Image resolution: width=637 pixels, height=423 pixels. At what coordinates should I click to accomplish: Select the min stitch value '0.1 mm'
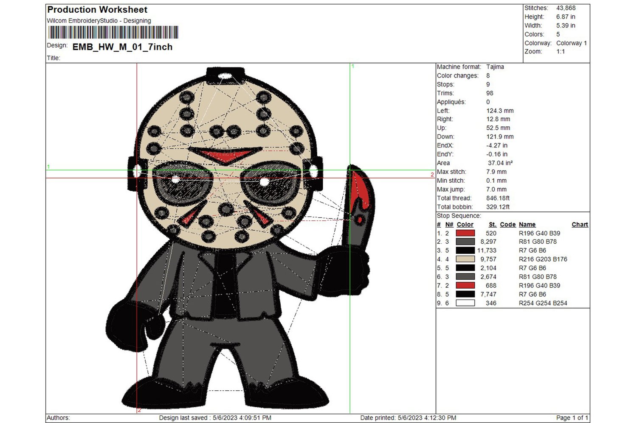tap(496, 181)
